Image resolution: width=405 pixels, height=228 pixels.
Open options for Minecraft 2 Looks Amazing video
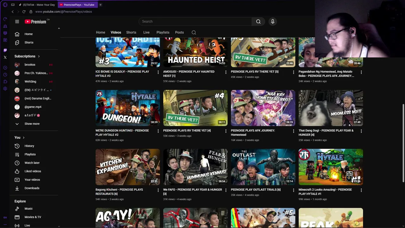pyautogui.click(x=361, y=190)
